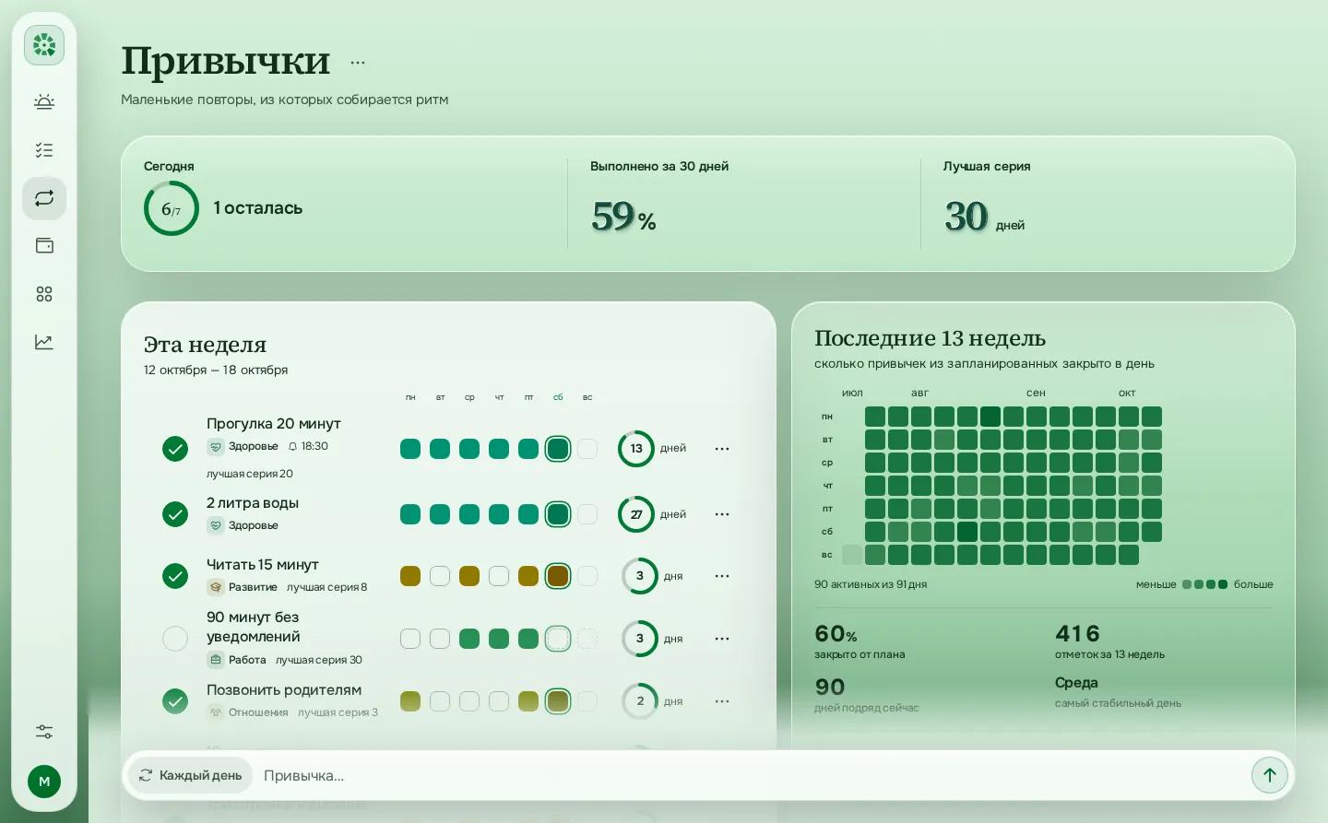Click the 2 дня streak ring for Позвонить родителям
This screenshot has height=823, width=1328.
click(x=640, y=701)
